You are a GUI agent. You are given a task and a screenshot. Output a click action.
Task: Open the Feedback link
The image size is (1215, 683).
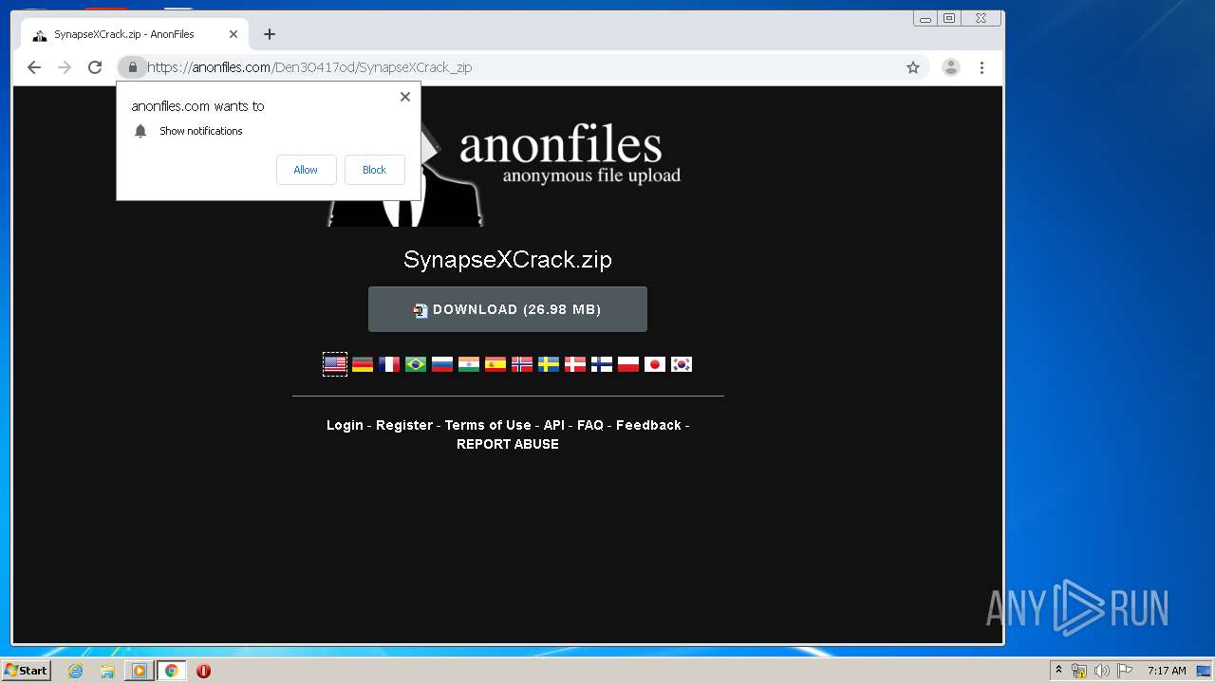coord(648,425)
